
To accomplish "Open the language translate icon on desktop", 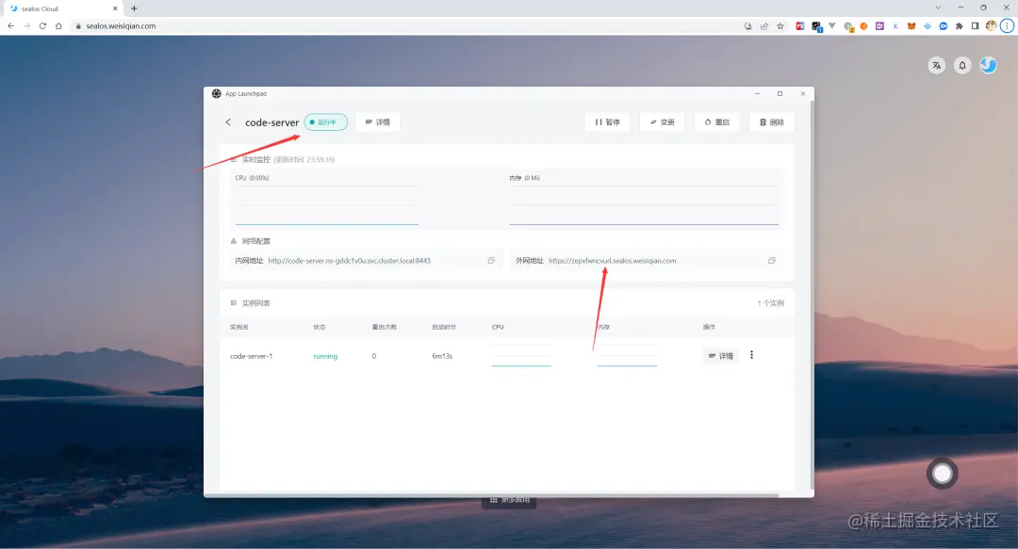I will pos(936,65).
